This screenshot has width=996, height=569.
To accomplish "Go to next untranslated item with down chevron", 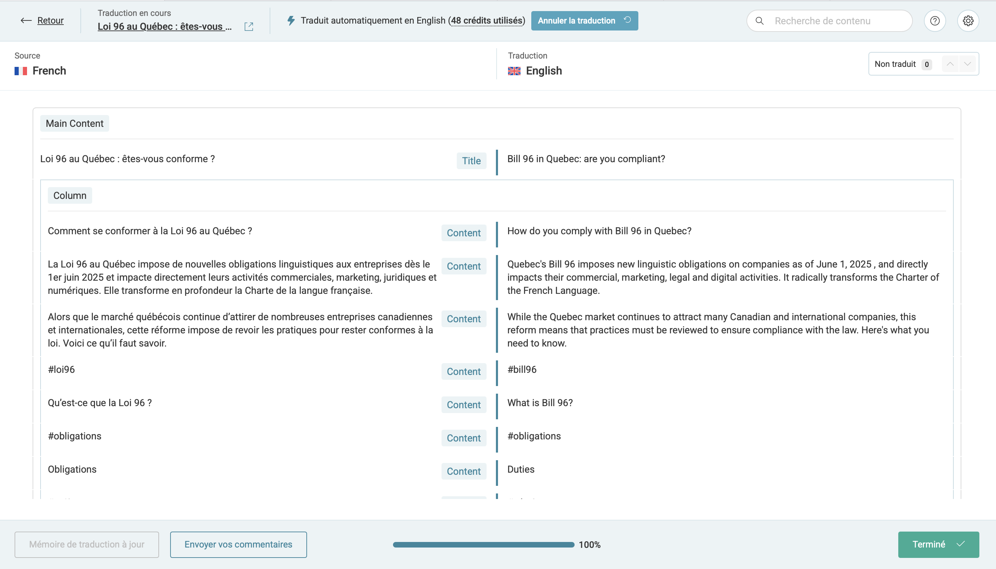I will point(967,64).
